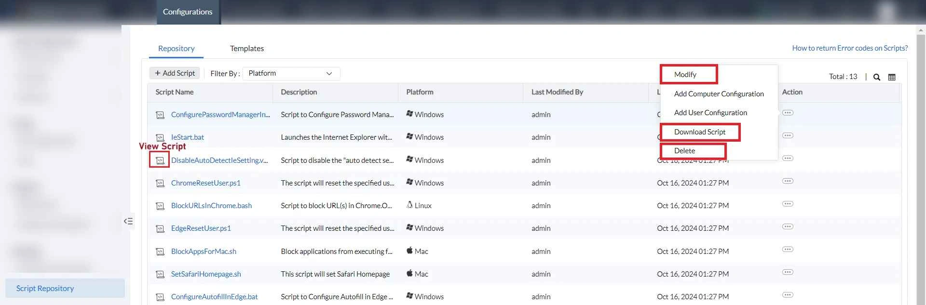Open the ConfigureAutofillInEdge.bat script link
Screen dimensions: 926x305
pos(215,297)
